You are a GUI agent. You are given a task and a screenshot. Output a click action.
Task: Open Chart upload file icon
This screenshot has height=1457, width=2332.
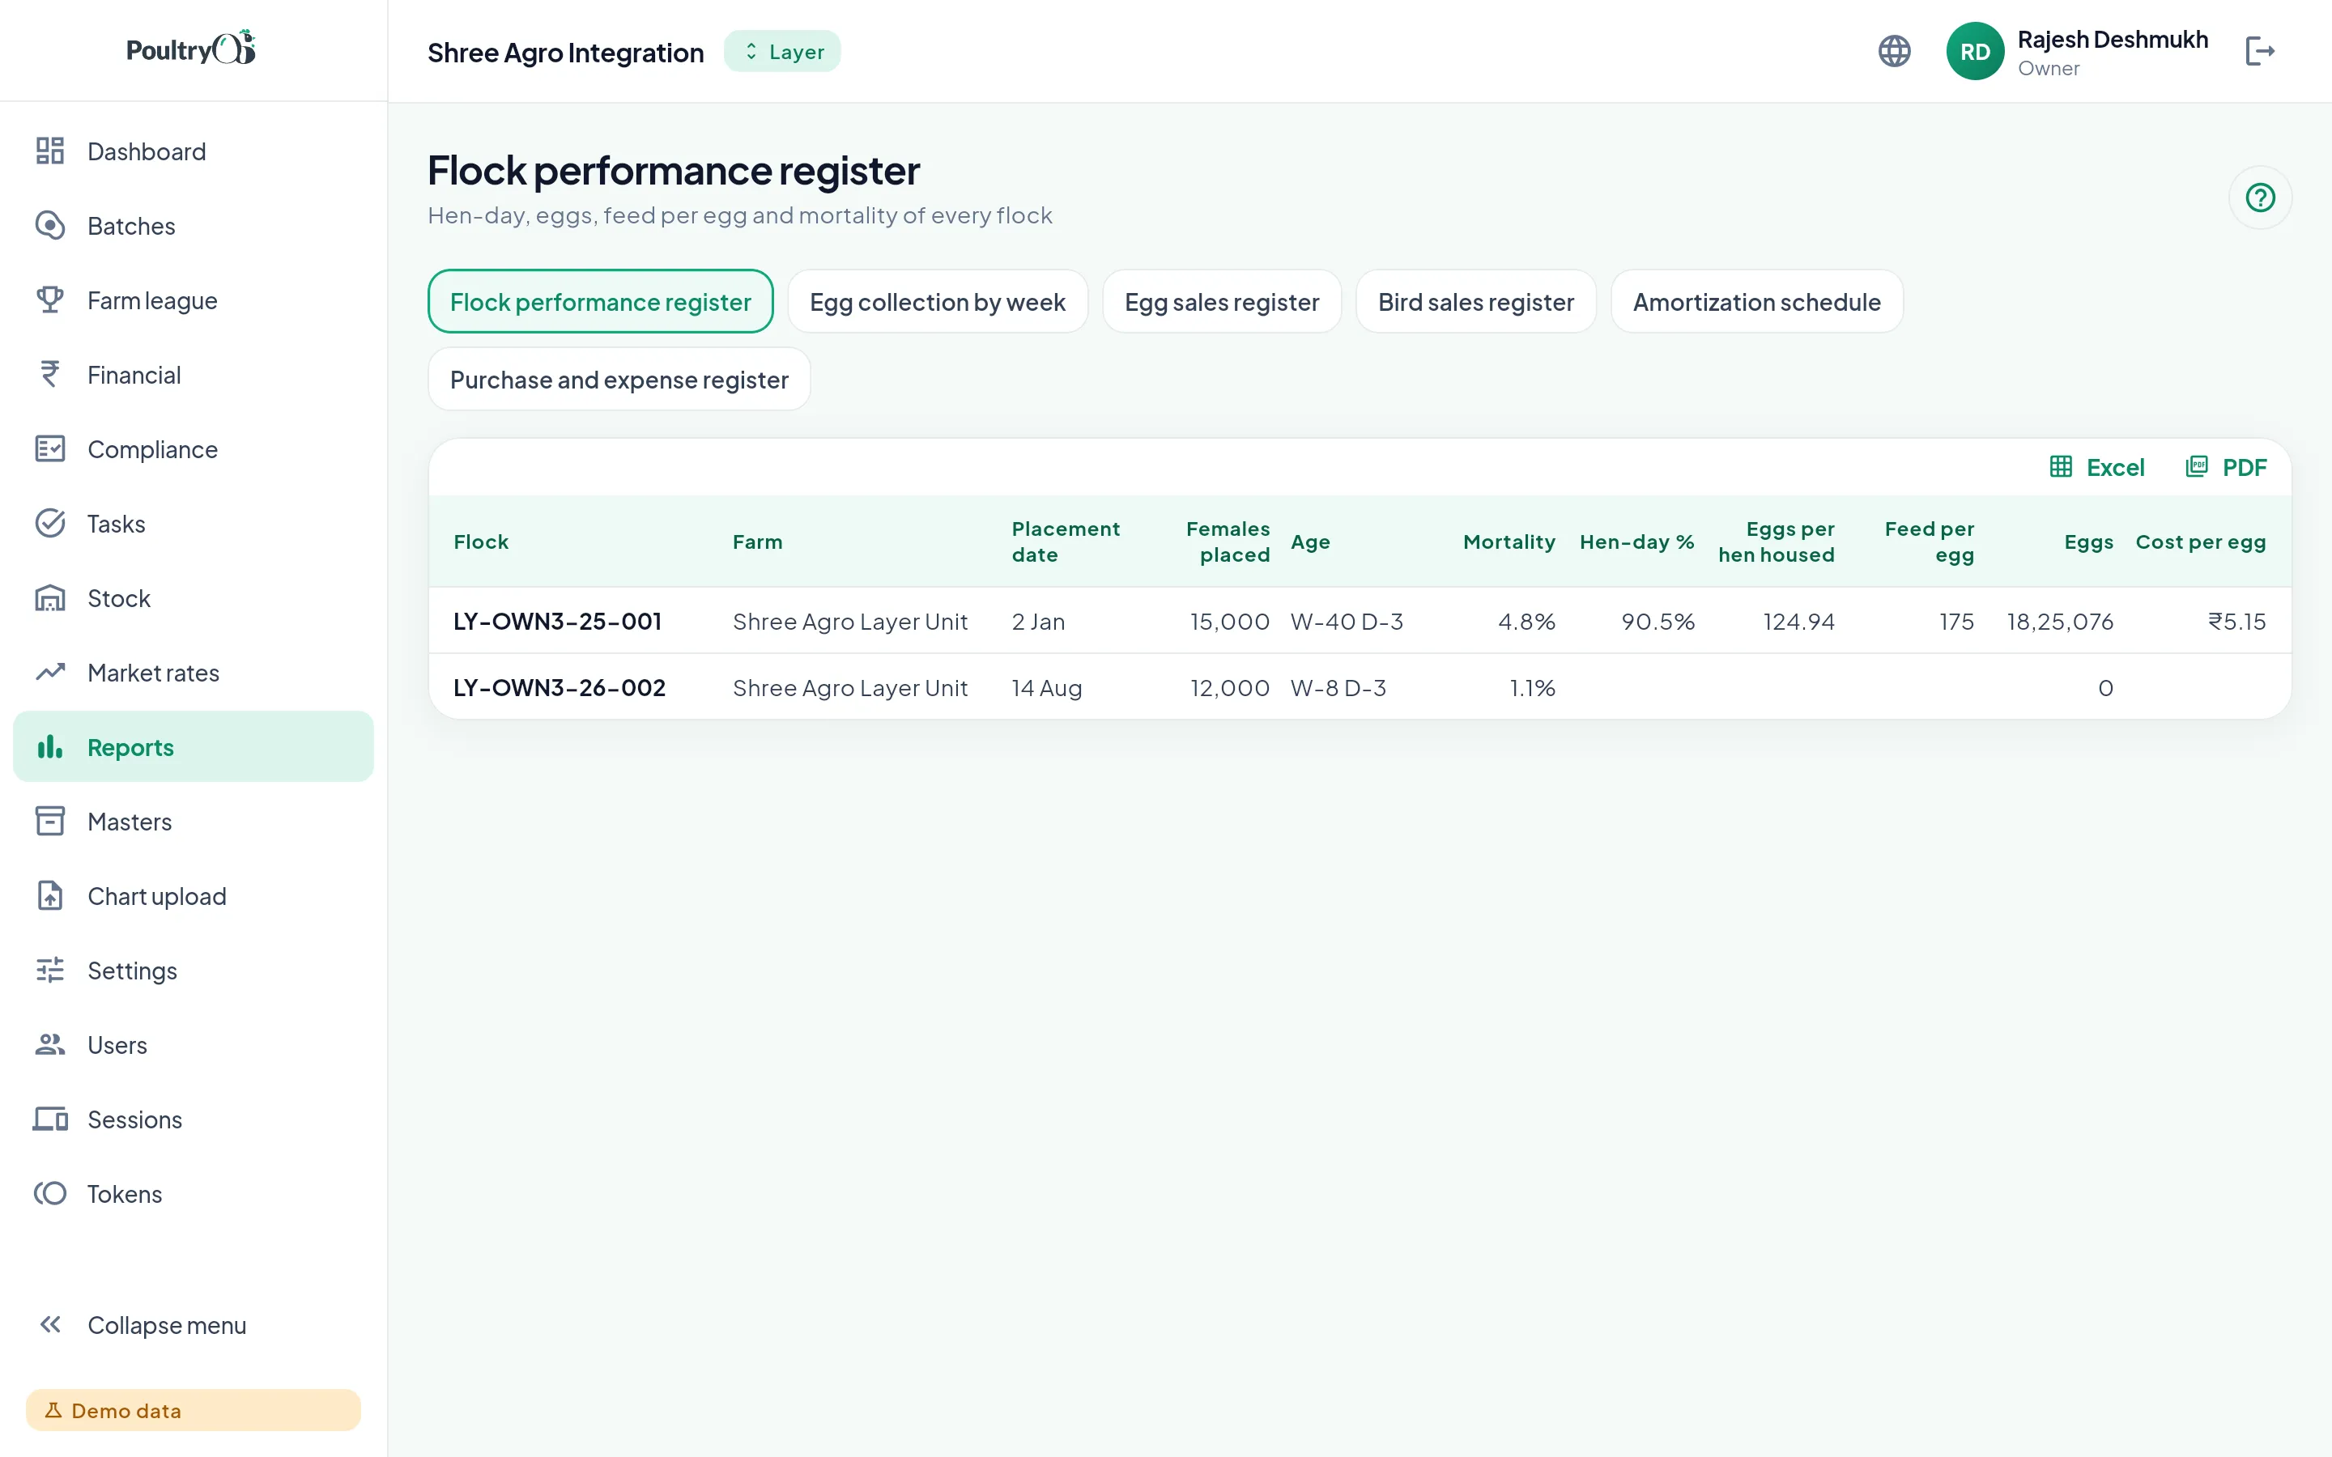pyautogui.click(x=50, y=895)
